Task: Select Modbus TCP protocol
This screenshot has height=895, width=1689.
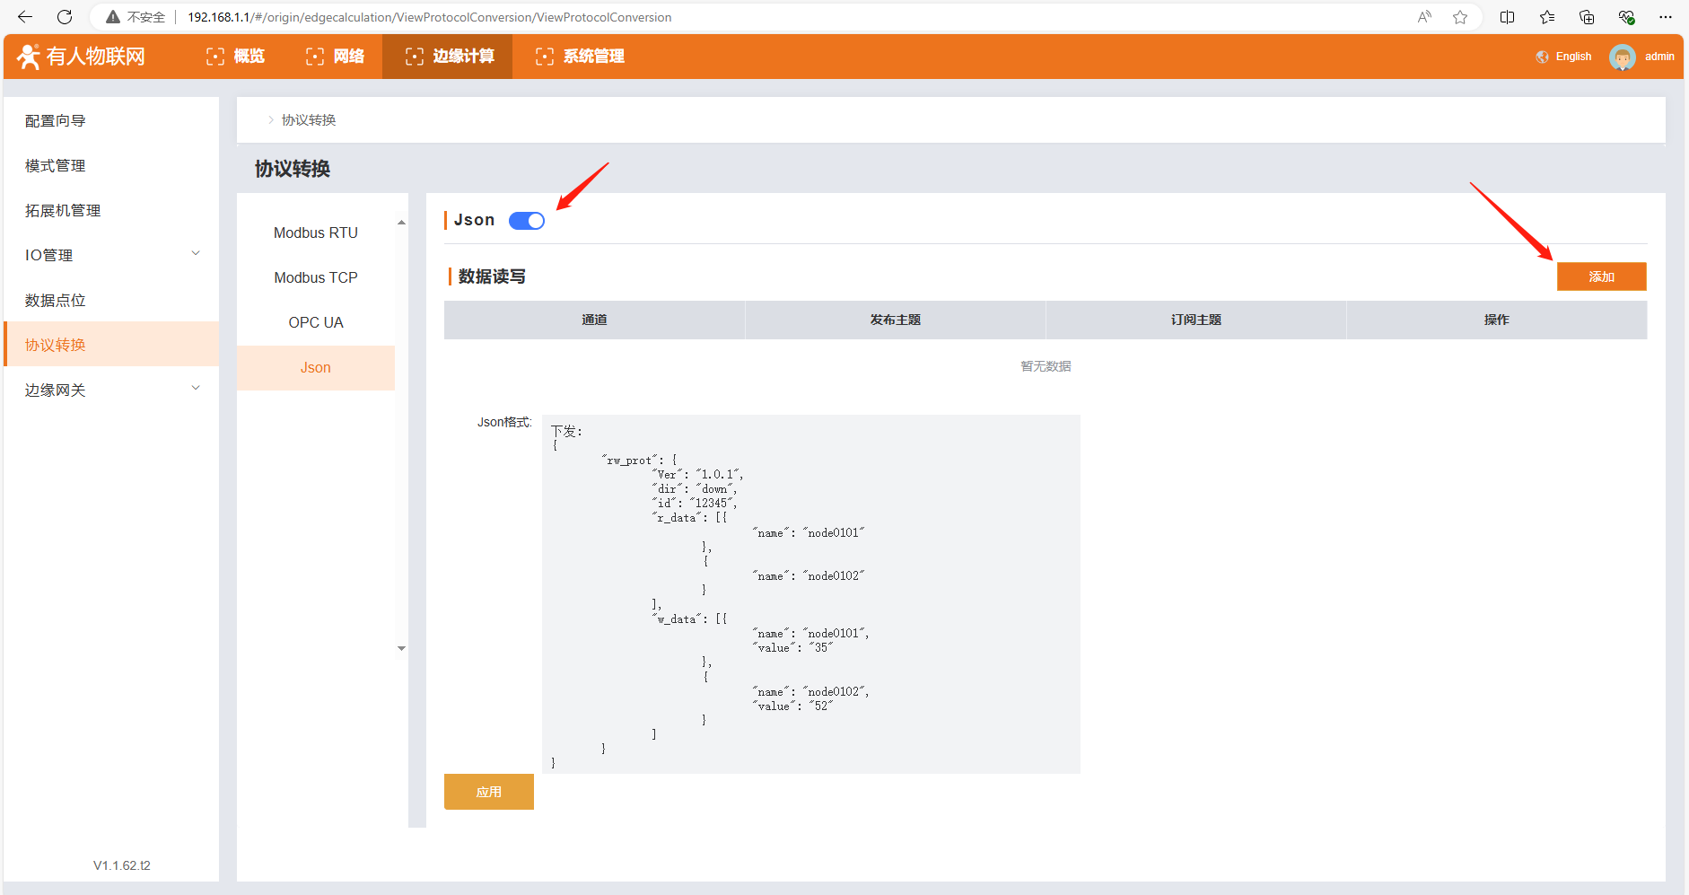Action: [x=316, y=277]
